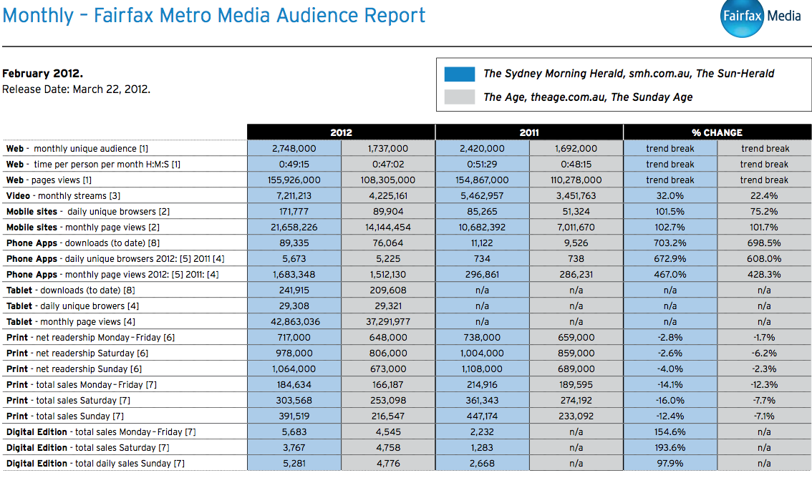Select legend text 'The Age, theage.com.au, The Sunday Age'
The width and height of the screenshot is (812, 478).
pos(588,97)
